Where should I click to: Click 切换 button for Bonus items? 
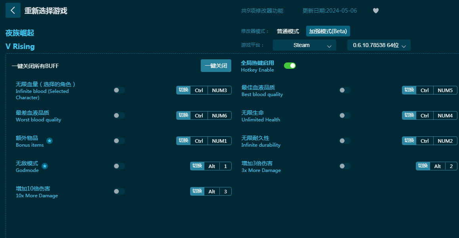183,141
